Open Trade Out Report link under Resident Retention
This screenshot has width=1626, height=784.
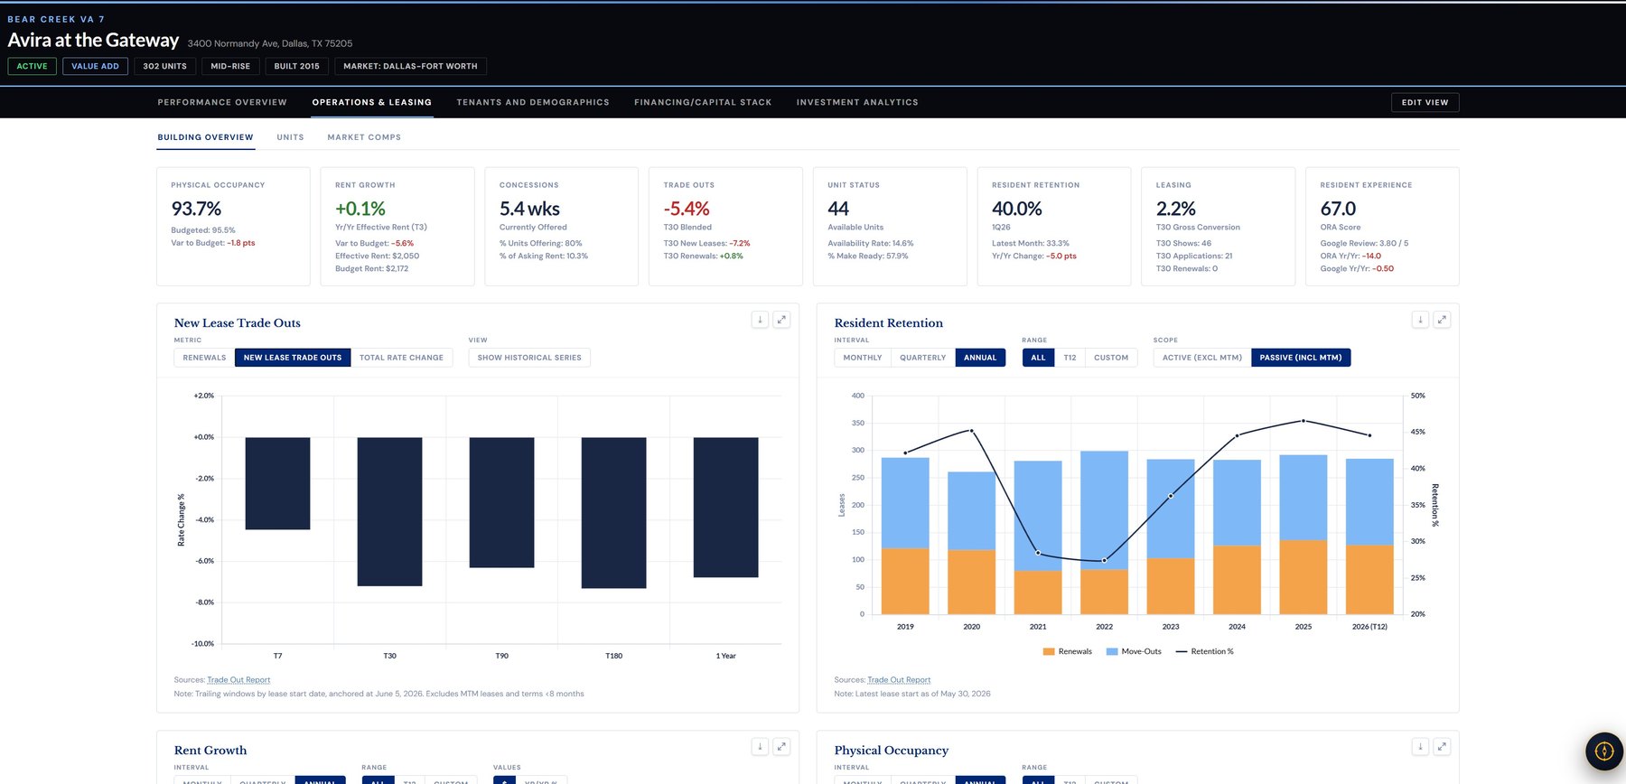(899, 680)
